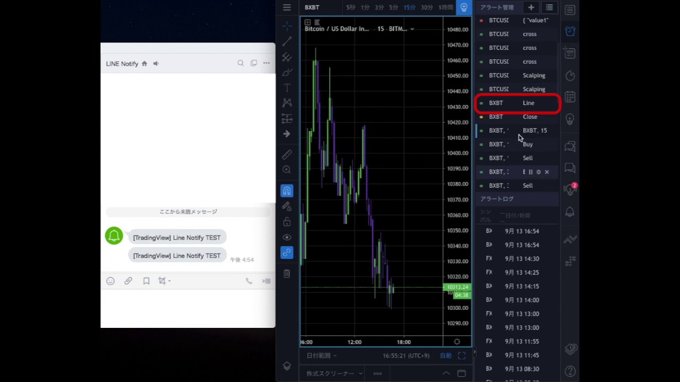680x382 pixels.
Task: Click the BXBT symbol search field
Action: (x=312, y=7)
